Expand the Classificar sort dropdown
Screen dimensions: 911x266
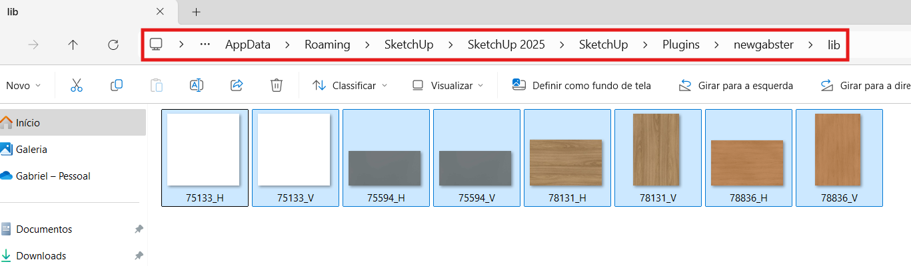[x=350, y=85]
